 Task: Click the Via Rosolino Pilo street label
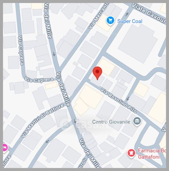(119, 100)
